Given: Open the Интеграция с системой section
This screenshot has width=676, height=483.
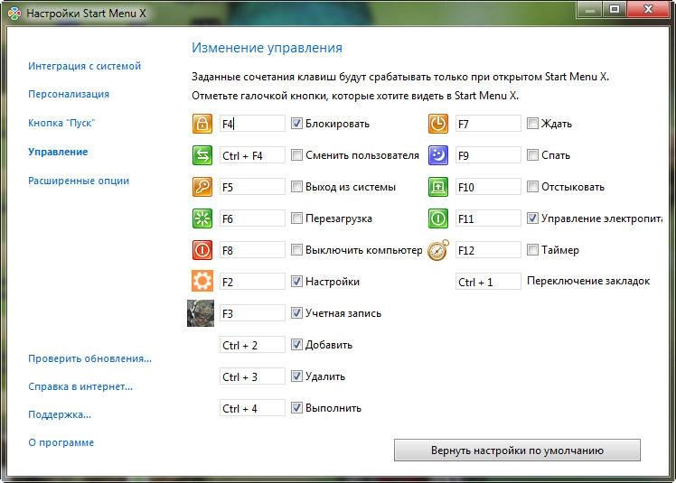Looking at the screenshot, I should [85, 66].
